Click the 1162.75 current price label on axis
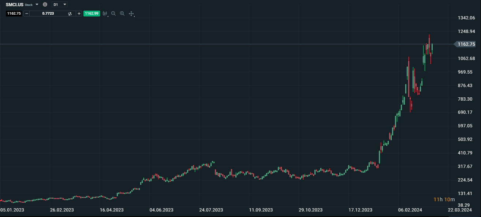This screenshot has height=217, width=481. point(465,44)
